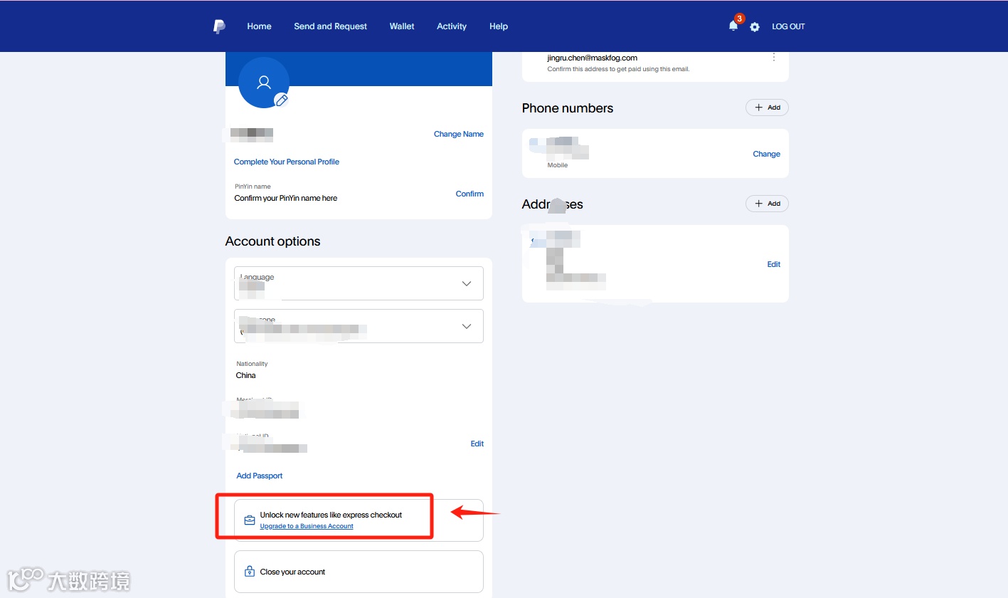Click 'Confirm your PinYin name here' text
1008x598 pixels.
coord(286,198)
